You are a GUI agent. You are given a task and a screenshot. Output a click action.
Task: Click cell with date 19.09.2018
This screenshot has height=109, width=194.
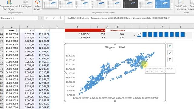12,34
